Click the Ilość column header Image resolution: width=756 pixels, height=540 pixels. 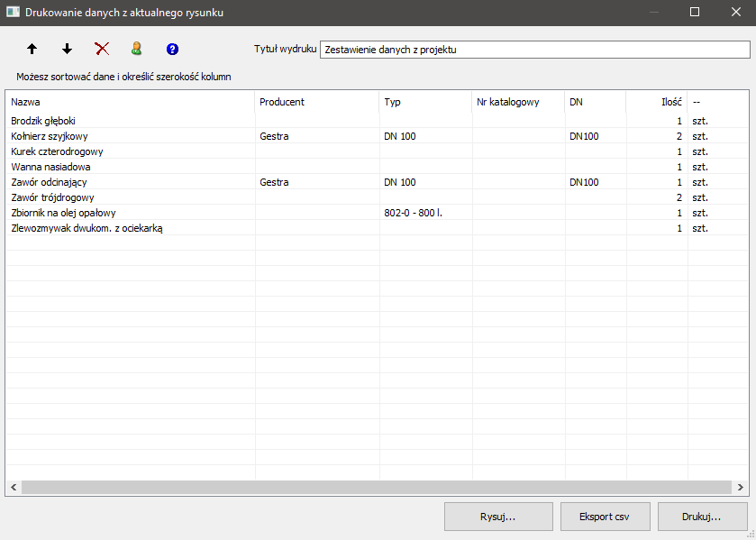click(x=658, y=102)
